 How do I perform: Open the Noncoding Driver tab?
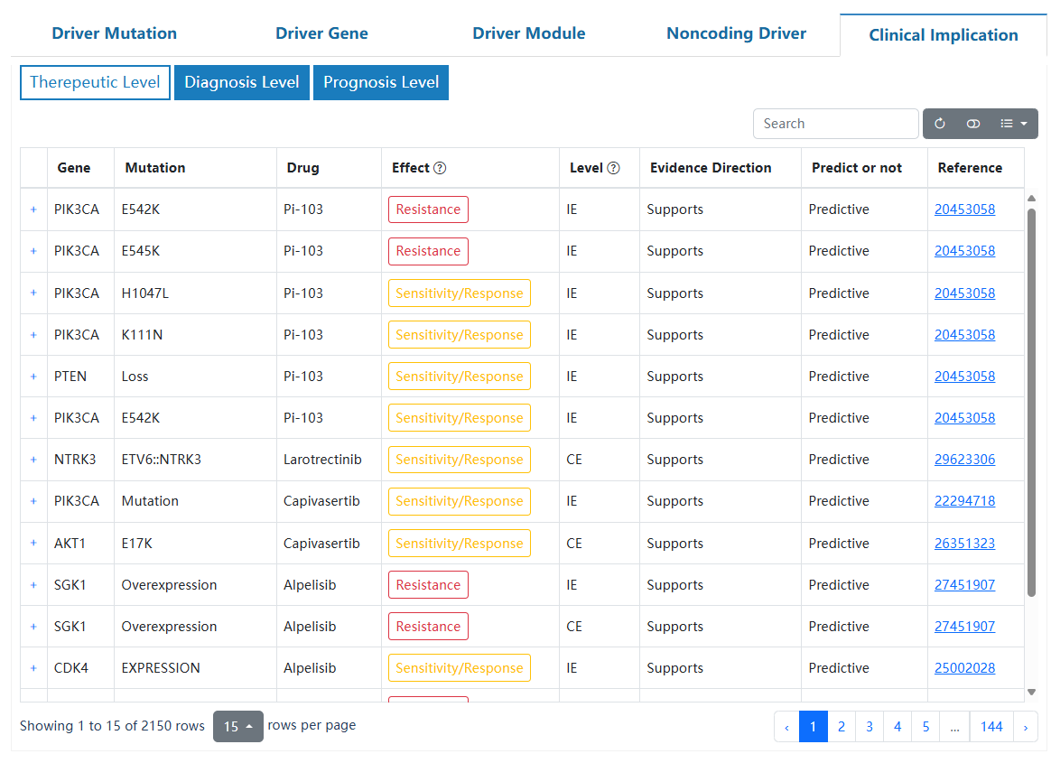(x=736, y=33)
